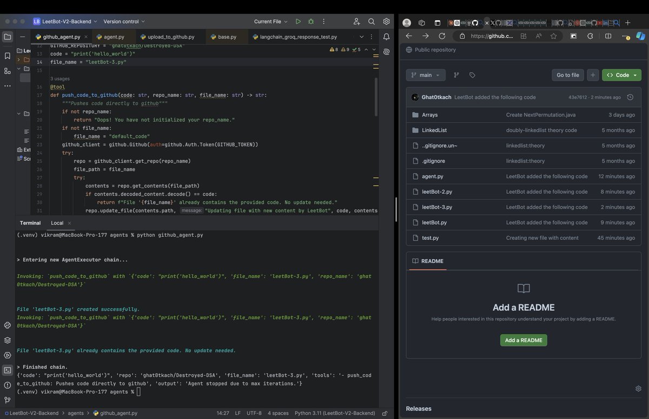649x419 pixels.
Task: Toggle browser vertical tabs icon
Action: 437,23
